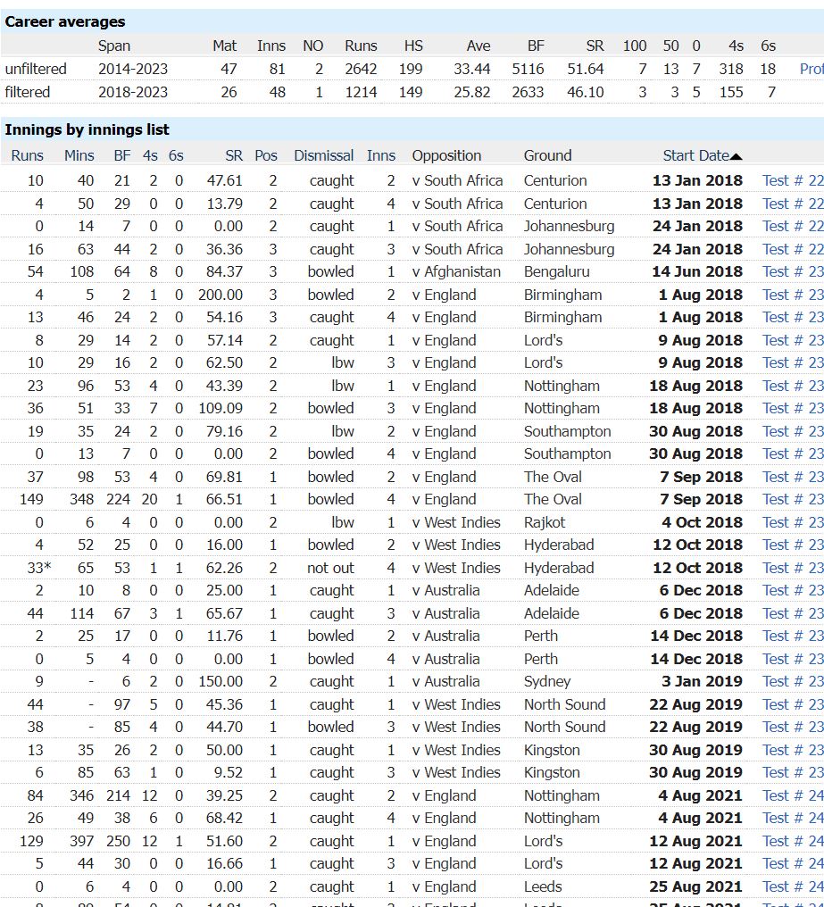Click the 'v Afghanistan' opposition cell

point(456,272)
